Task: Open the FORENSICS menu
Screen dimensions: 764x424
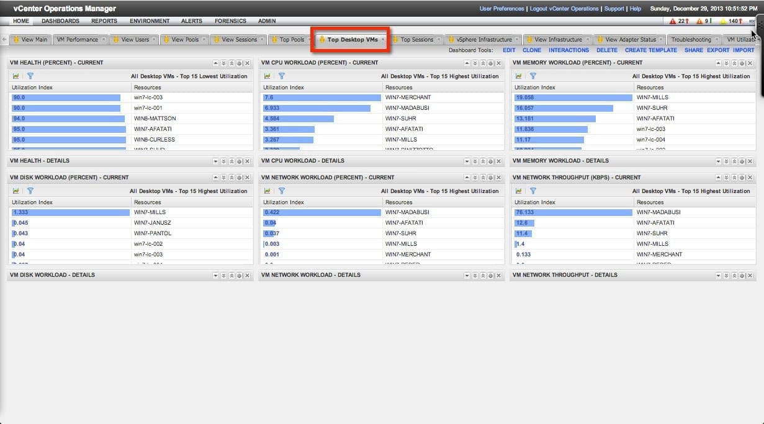Action: point(230,21)
